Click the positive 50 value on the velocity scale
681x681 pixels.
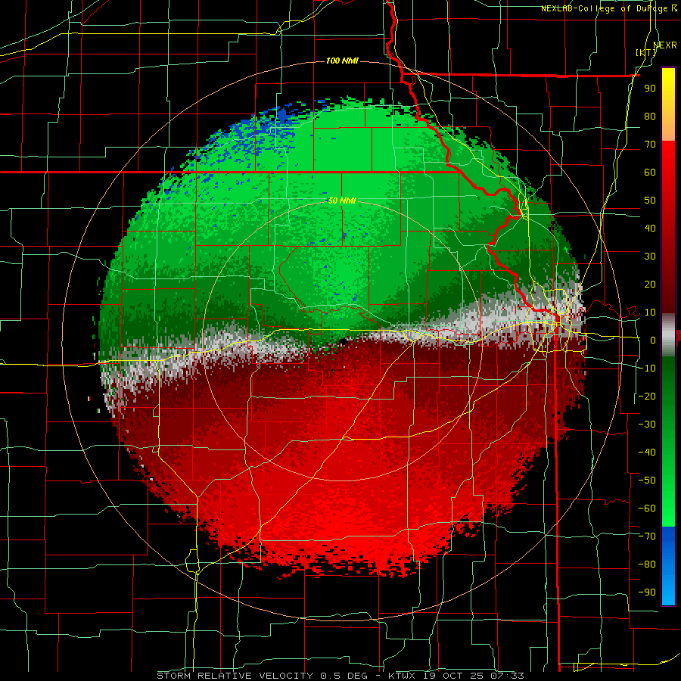coord(650,201)
